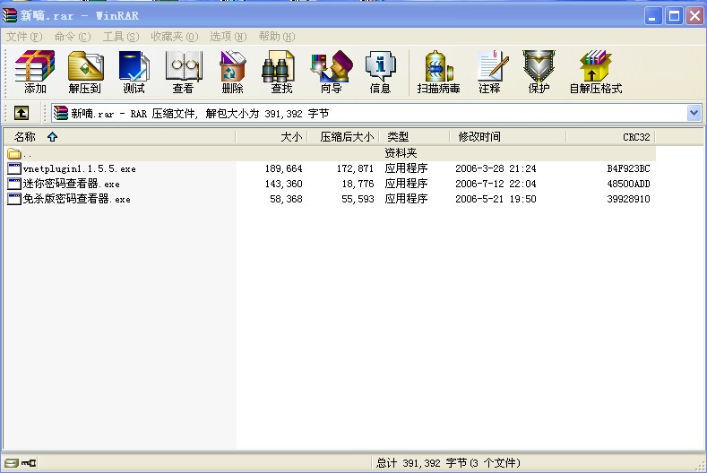
Task: Open the 帮助(H) menu
Action: (276, 37)
